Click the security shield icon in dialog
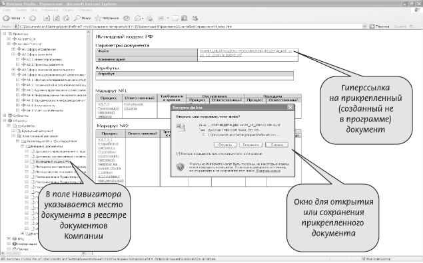423x263 pixels. pyautogui.click(x=180, y=167)
